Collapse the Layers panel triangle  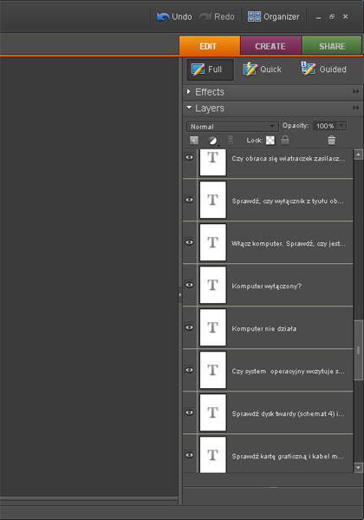(x=189, y=108)
